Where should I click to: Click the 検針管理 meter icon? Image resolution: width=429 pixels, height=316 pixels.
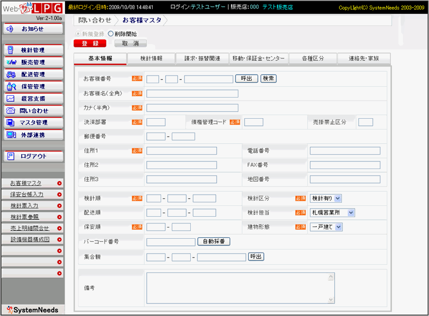10,50
